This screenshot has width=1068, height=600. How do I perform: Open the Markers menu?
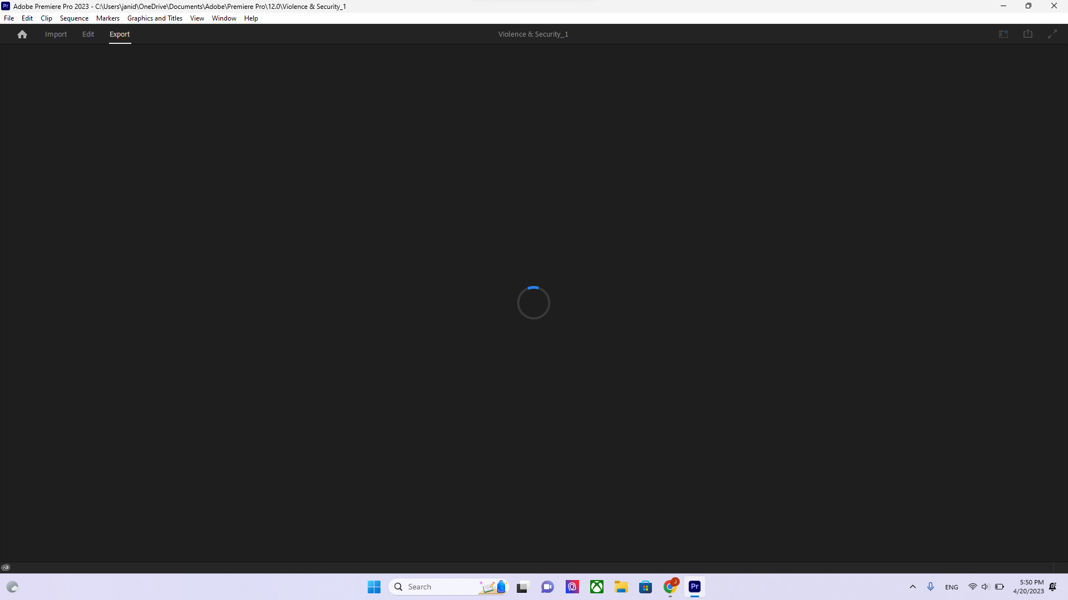[x=107, y=18]
